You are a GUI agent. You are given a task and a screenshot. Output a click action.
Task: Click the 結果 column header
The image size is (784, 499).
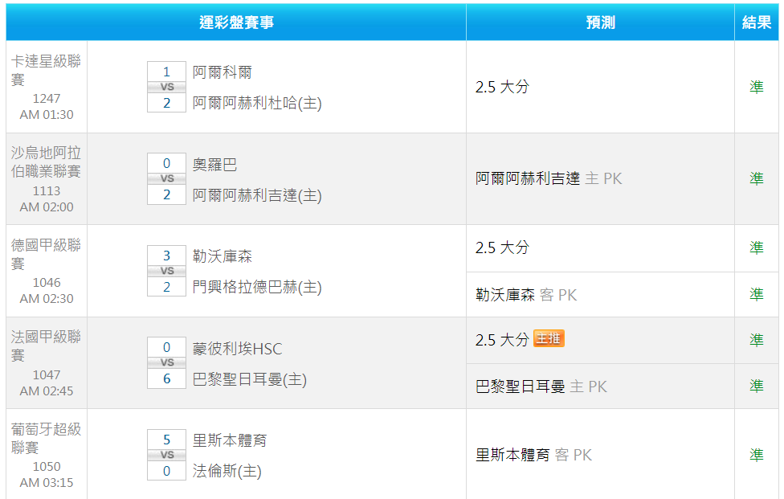click(757, 22)
